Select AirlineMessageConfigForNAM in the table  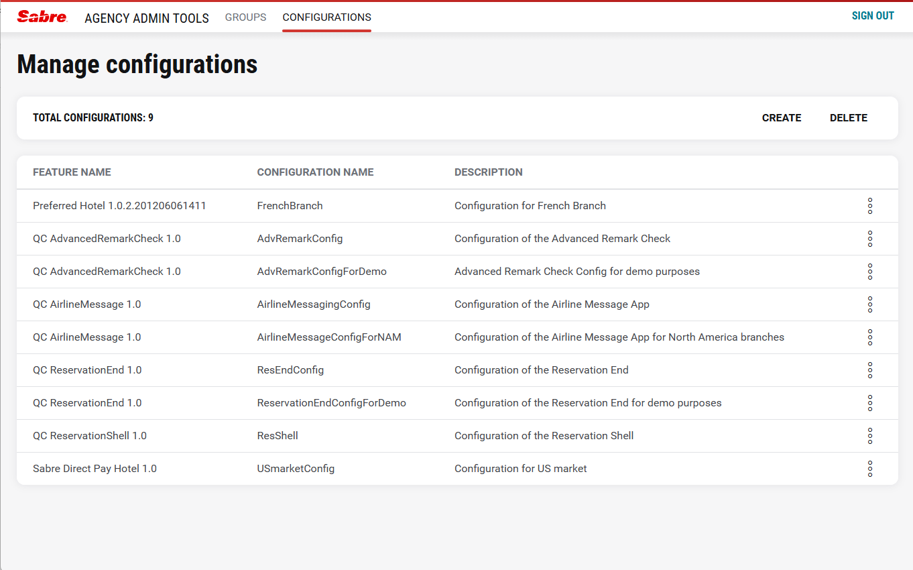(x=329, y=337)
